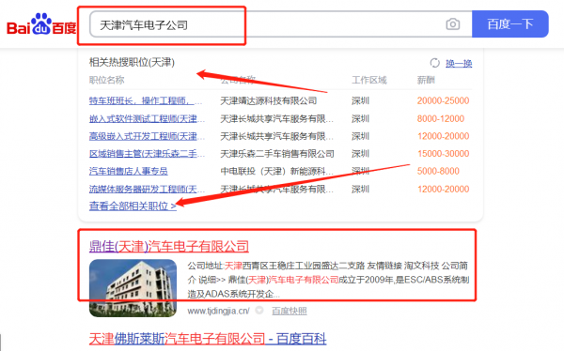
Task: Click the small badge icon after www.tjdingjia.cn
Action: point(259,310)
